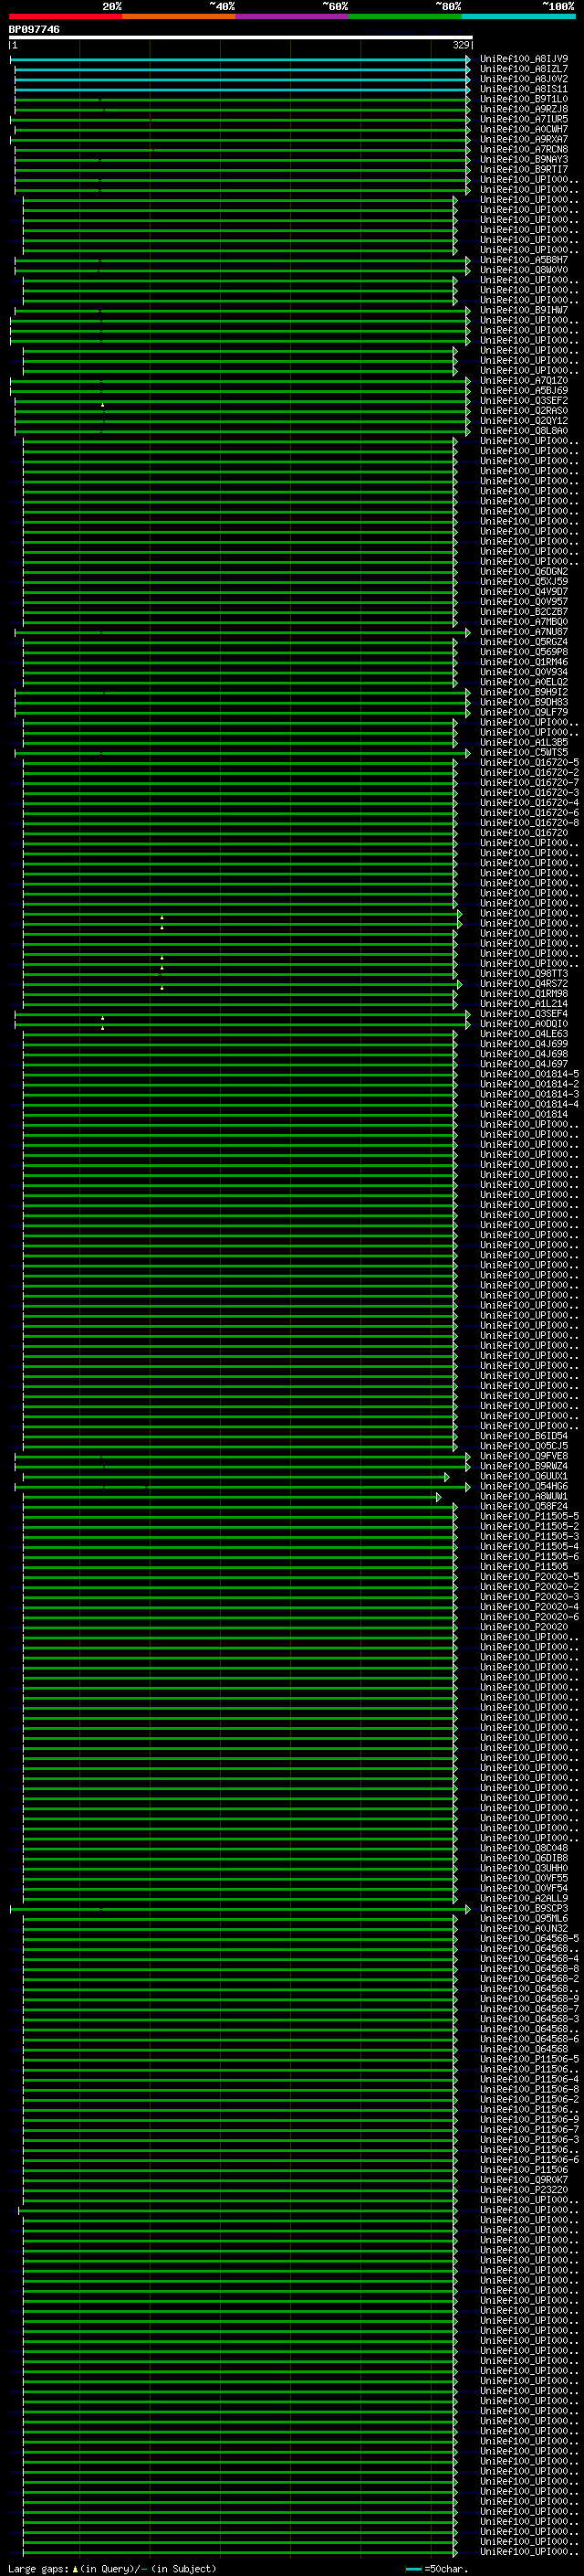Select the purple ~60% identity legend segment

293,16
